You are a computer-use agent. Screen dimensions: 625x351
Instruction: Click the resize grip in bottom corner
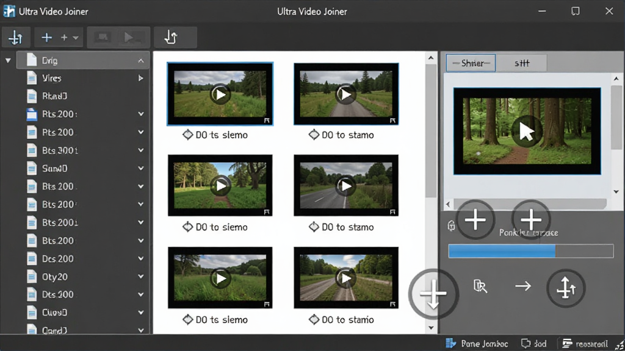tap(620, 346)
